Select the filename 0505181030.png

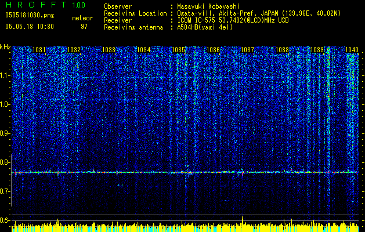click(30, 16)
